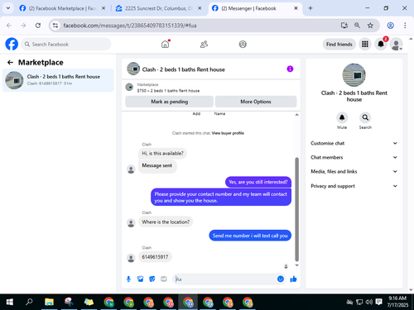The width and height of the screenshot is (414, 310).
Task: Switch to the Facebook Marketplace tab
Action: tap(62, 8)
